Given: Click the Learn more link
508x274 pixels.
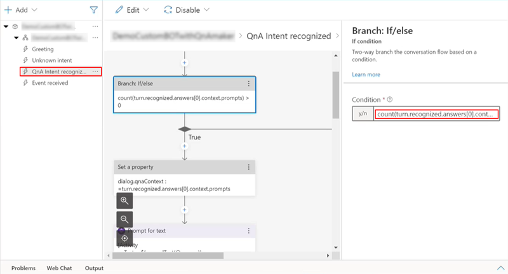Looking at the screenshot, I should (x=366, y=75).
